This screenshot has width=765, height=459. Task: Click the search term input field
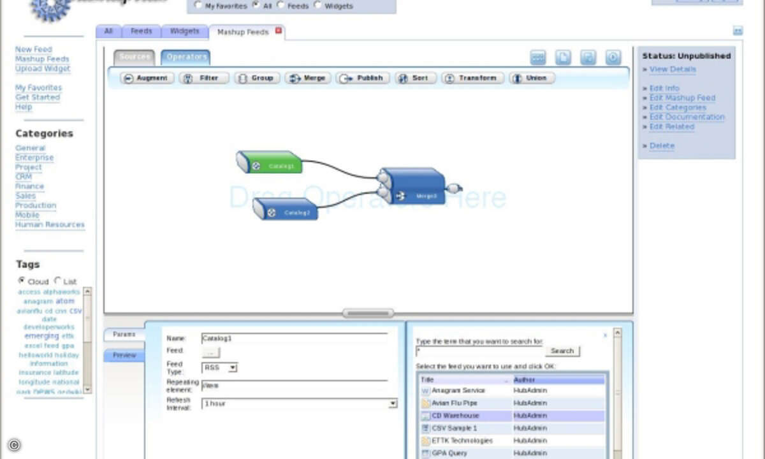coord(479,351)
